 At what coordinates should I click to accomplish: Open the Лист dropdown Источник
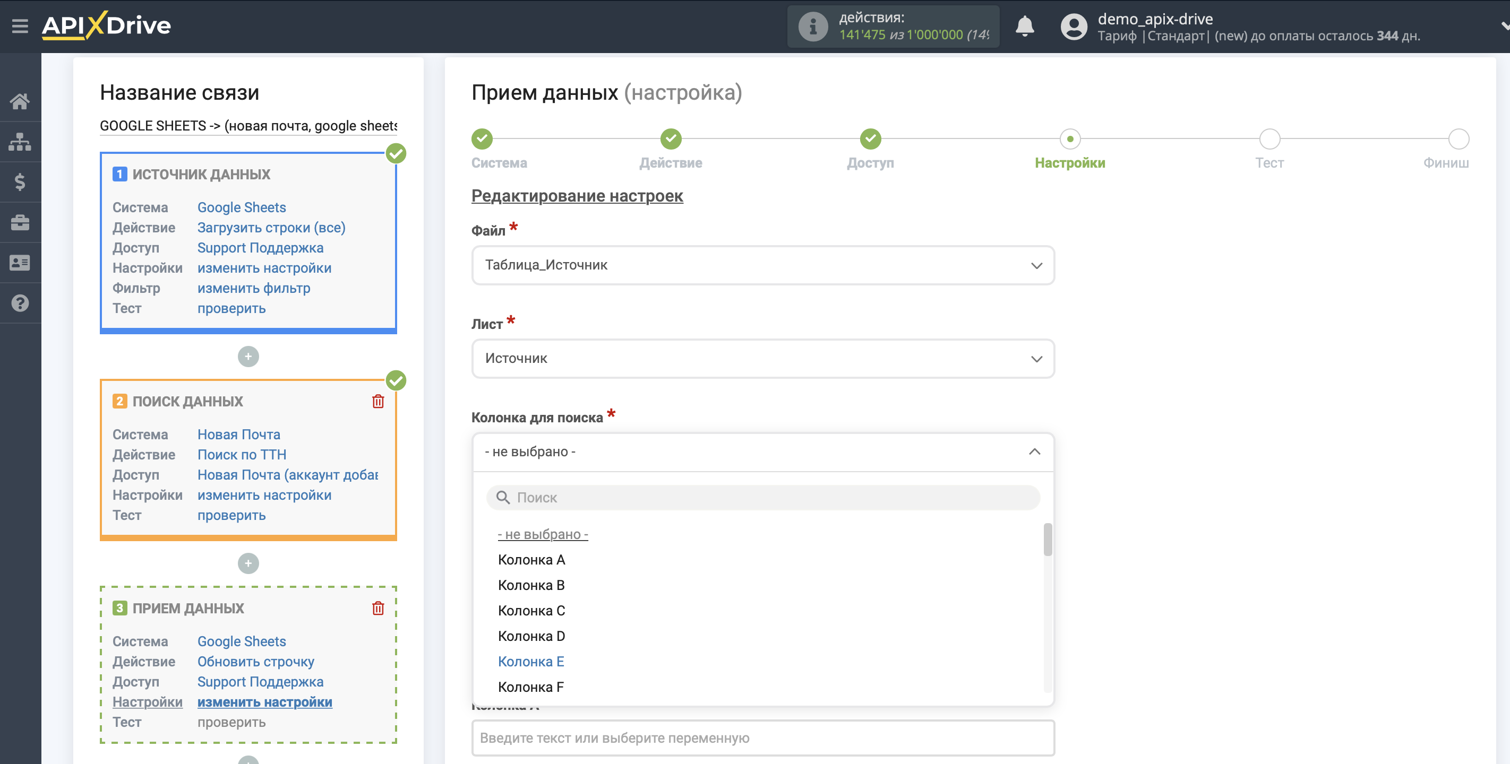[x=762, y=359]
